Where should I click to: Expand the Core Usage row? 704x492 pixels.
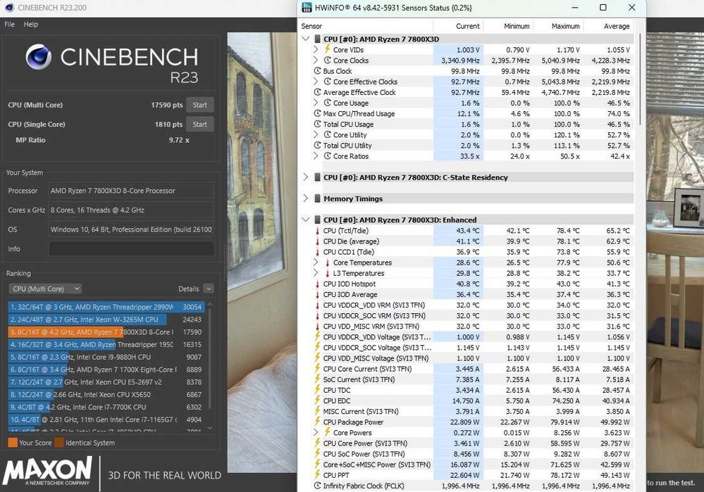coord(316,103)
